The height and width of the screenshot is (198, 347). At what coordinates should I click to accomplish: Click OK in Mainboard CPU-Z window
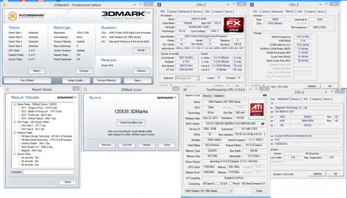click(335, 174)
